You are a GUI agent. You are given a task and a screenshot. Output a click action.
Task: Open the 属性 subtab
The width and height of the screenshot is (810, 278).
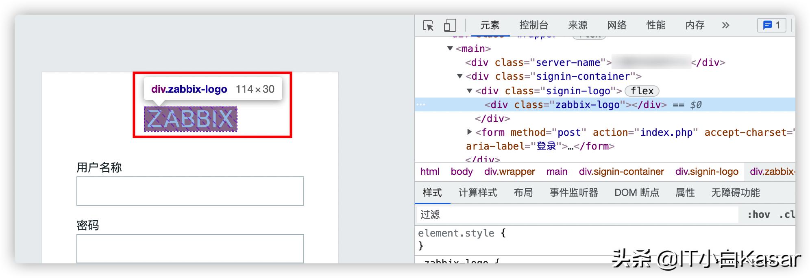tap(685, 193)
